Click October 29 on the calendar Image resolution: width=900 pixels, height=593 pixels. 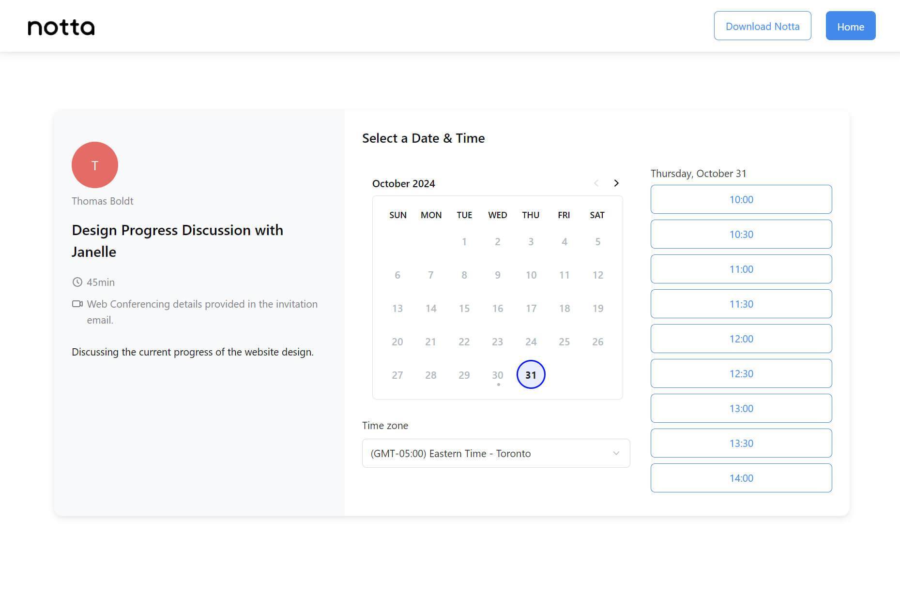pos(464,375)
